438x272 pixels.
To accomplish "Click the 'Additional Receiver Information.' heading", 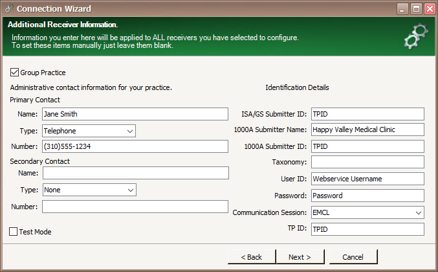I will pyautogui.click(x=63, y=25).
